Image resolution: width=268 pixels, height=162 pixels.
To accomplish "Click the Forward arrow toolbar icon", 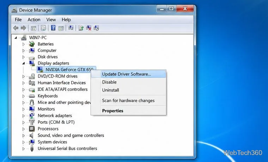I will click(23, 28).
